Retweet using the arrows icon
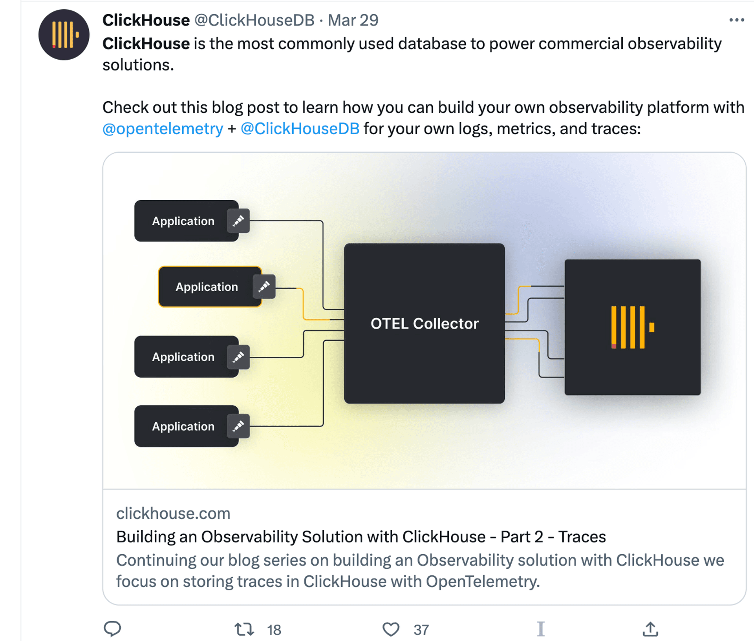Image resolution: width=754 pixels, height=641 pixels. [244, 629]
